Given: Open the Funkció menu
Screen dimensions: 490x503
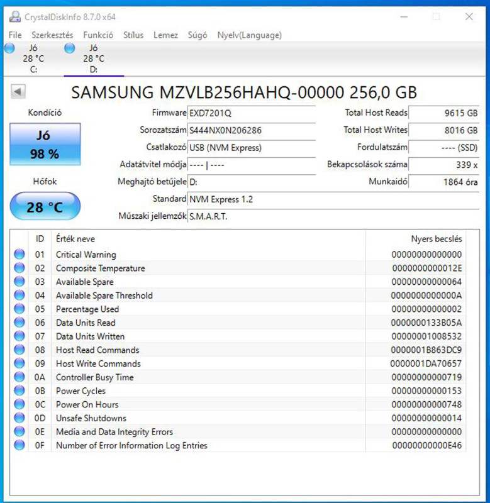Looking at the screenshot, I should (98, 35).
